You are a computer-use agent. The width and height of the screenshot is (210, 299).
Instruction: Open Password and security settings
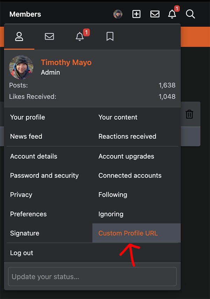click(x=44, y=176)
